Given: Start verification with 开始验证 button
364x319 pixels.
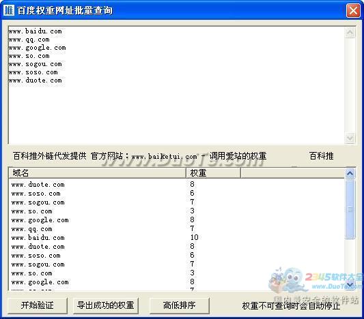Looking at the screenshot, I should pyautogui.click(x=38, y=305).
